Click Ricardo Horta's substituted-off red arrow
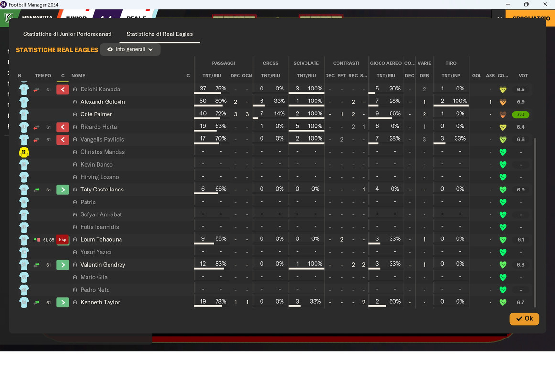The height and width of the screenshot is (383, 555). [x=63, y=127]
